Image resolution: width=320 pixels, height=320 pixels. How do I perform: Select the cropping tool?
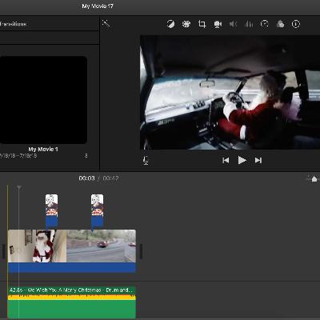point(202,24)
